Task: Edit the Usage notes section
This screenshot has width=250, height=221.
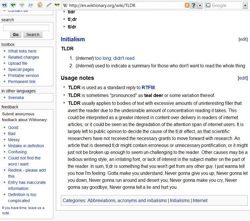Action: [243, 78]
